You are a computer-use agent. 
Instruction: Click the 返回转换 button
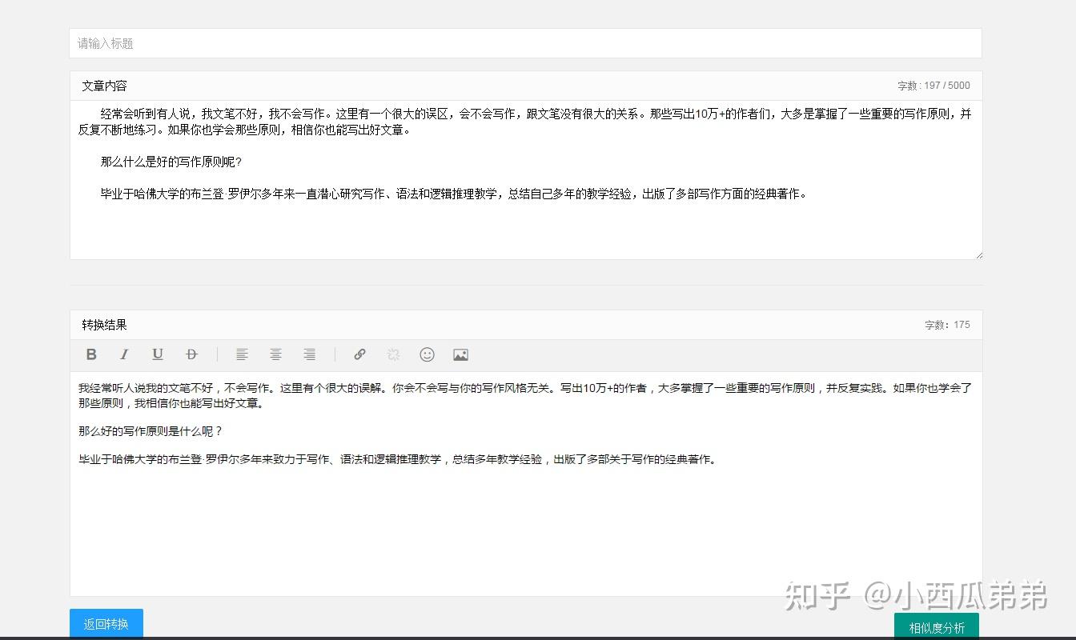click(x=106, y=624)
